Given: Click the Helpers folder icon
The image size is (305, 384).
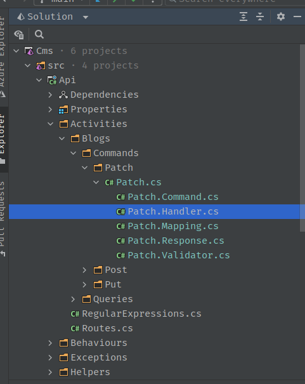Looking at the screenshot, I should (63, 372).
